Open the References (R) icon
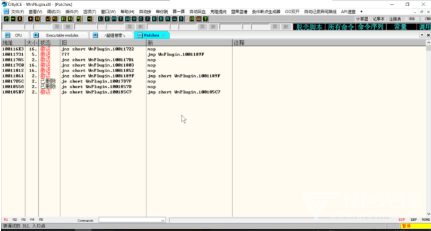Screen dimensions: 431x231 click(x=167, y=19)
